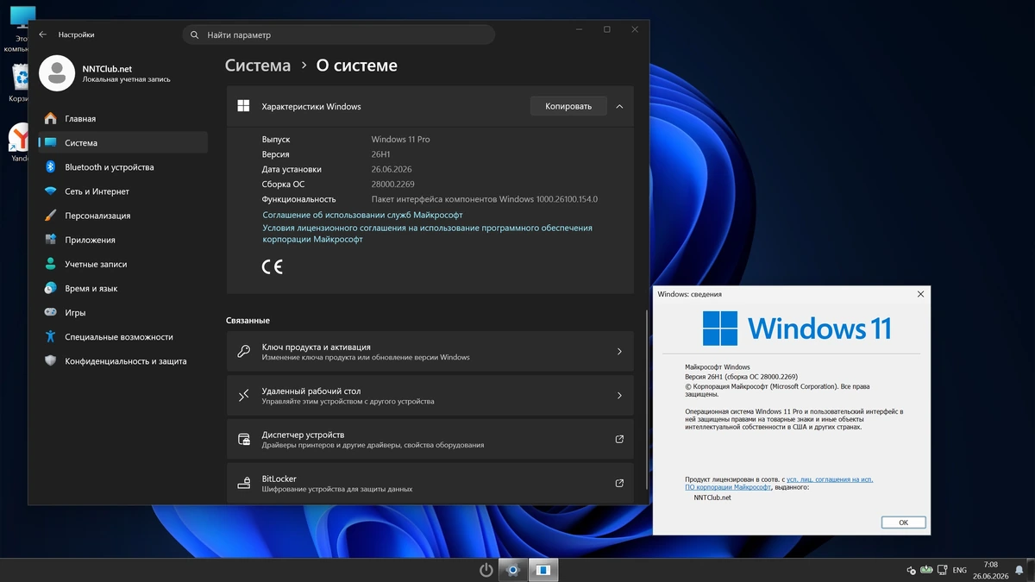Screen dimensions: 1035x582
Task: Click the back arrow in Settings
Action: pyautogui.click(x=43, y=34)
